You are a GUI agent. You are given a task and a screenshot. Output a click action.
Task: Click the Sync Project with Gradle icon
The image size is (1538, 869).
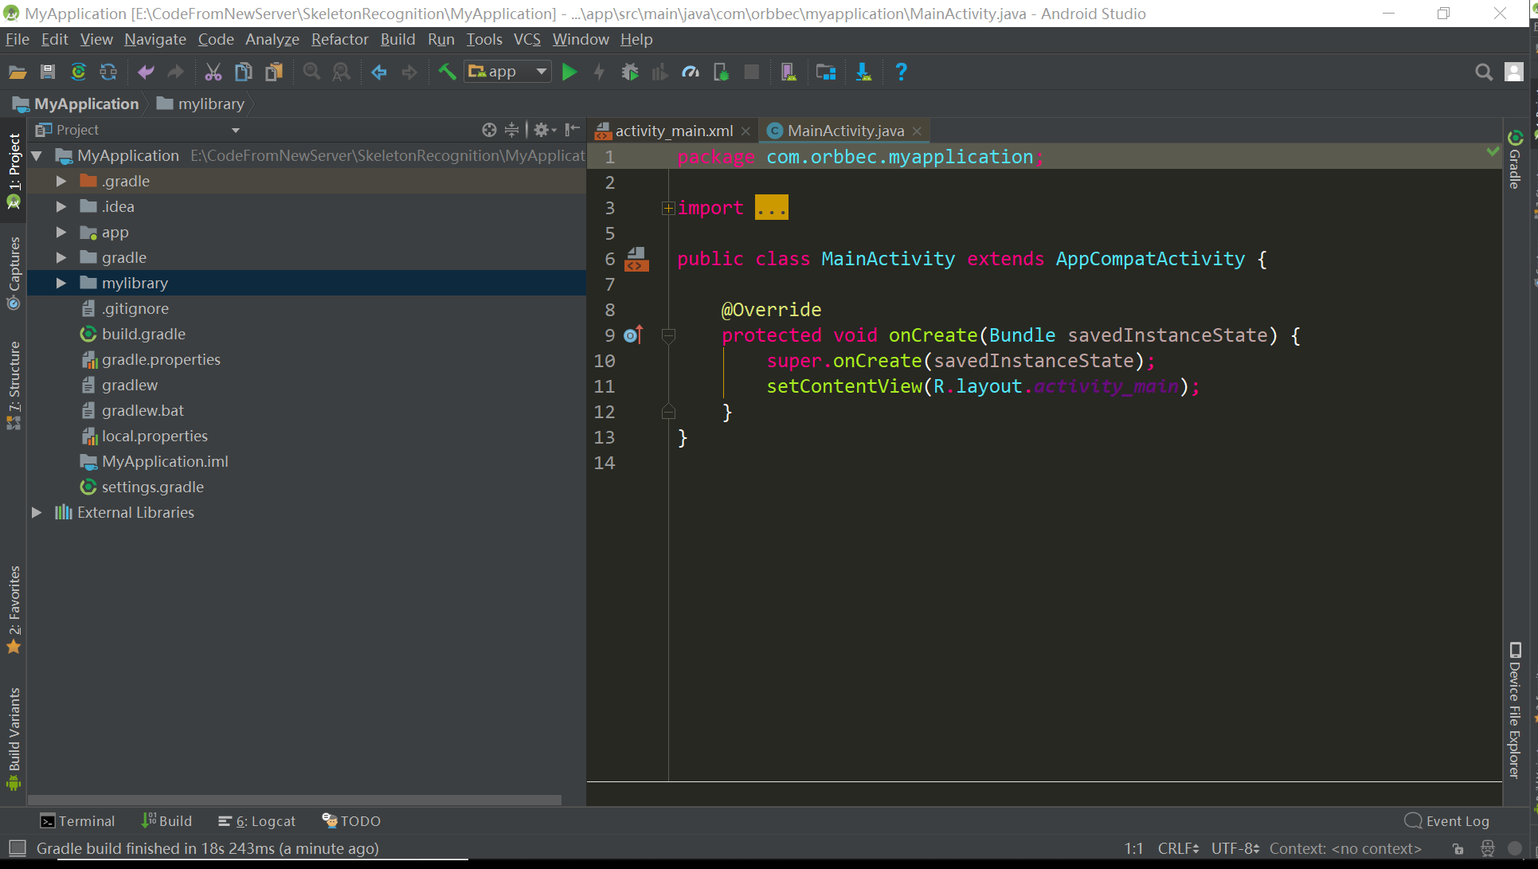[78, 72]
